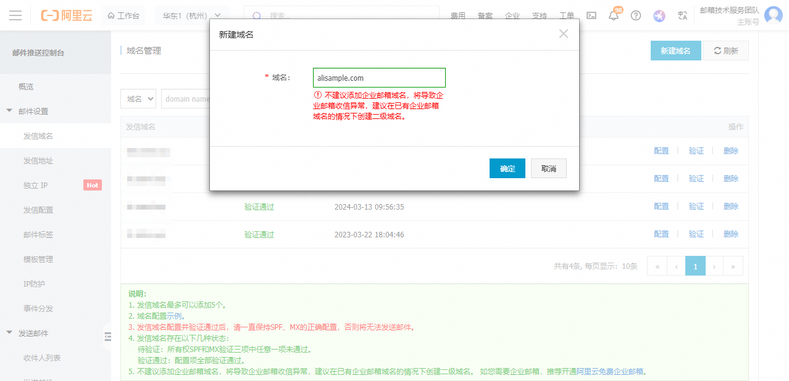This screenshot has height=381, width=789.
Task: Click the Hot badge beside 独立 IP
Action: (93, 185)
